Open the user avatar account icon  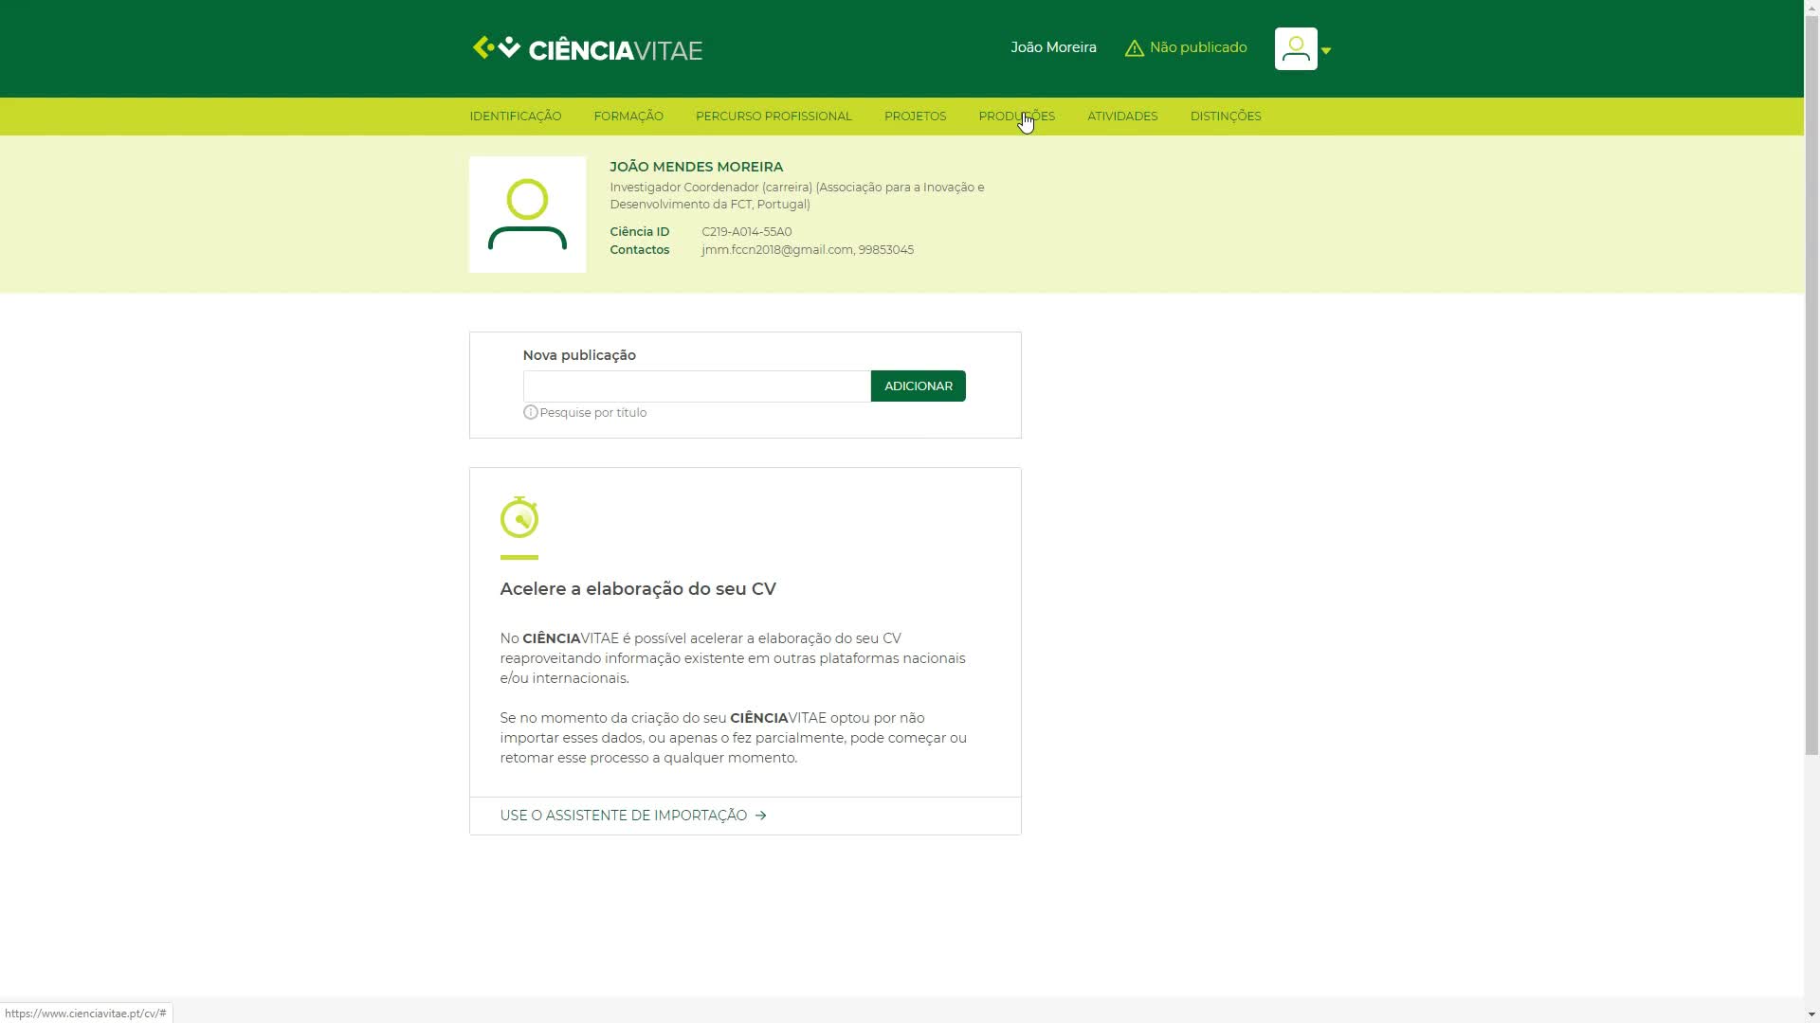click(1296, 49)
